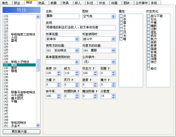Image resolution: width=176 pixels, height=137 pixels.
Task: Enable the 暗 attribute checkbox
Action: point(121,39)
